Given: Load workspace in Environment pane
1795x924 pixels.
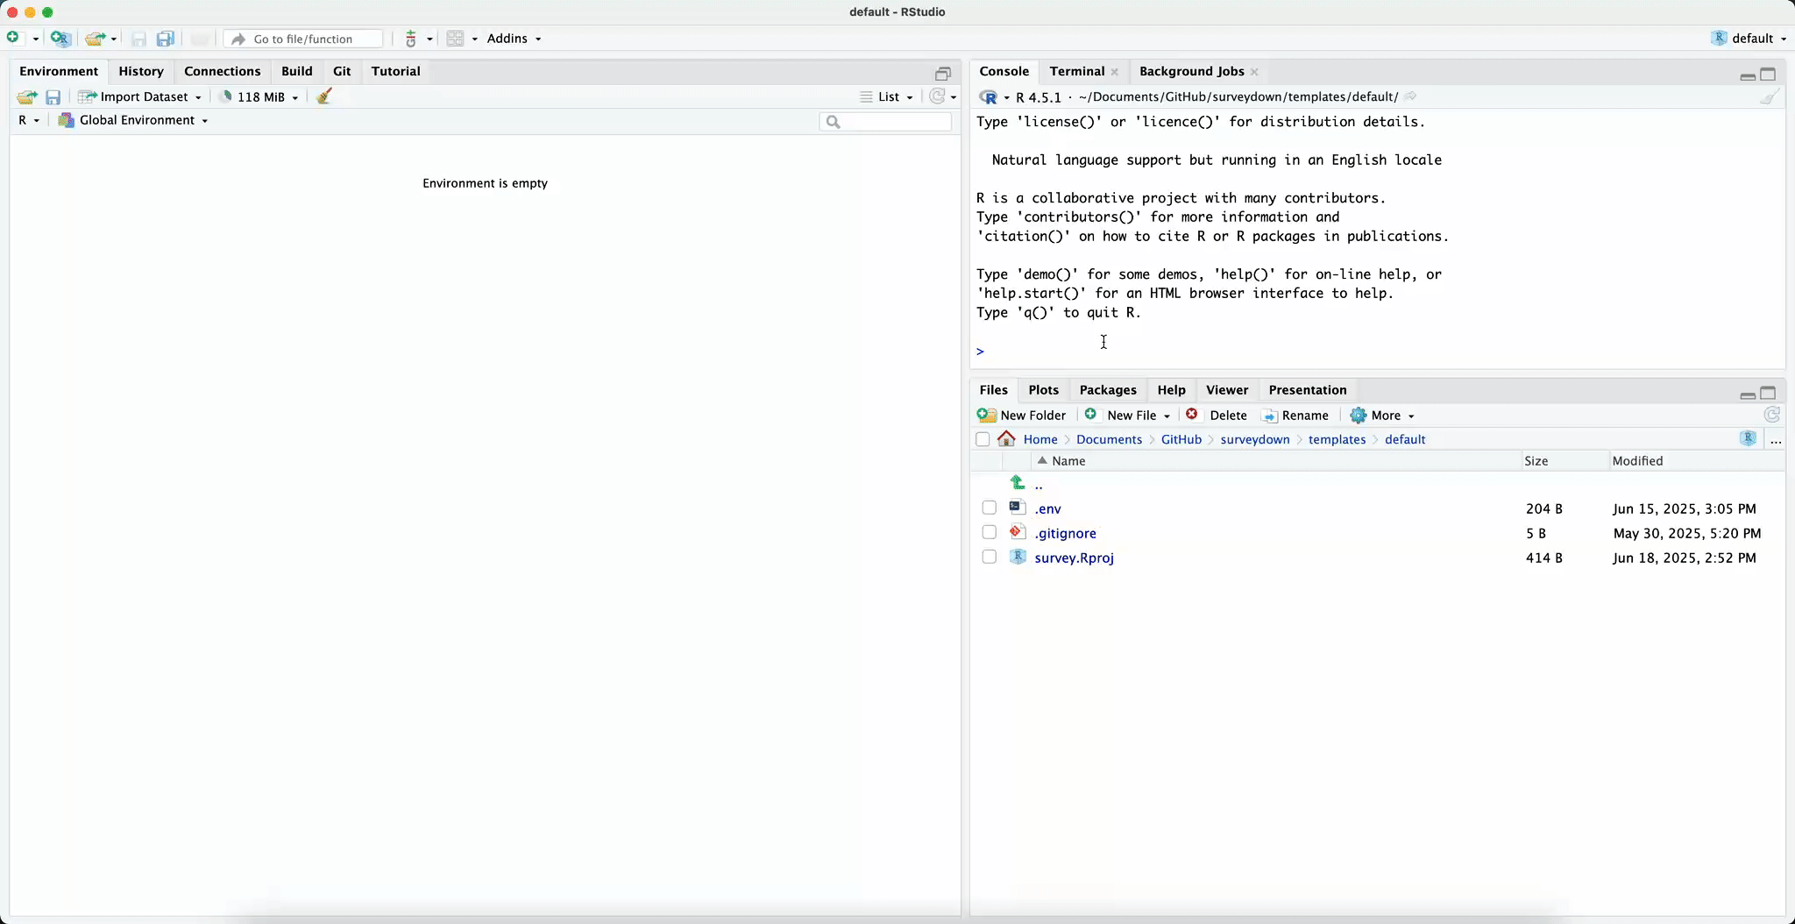Looking at the screenshot, I should 27,97.
